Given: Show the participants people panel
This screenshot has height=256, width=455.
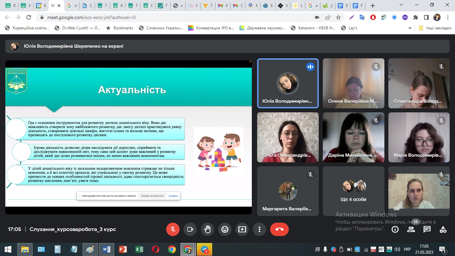Looking at the screenshot, I should pos(411,229).
